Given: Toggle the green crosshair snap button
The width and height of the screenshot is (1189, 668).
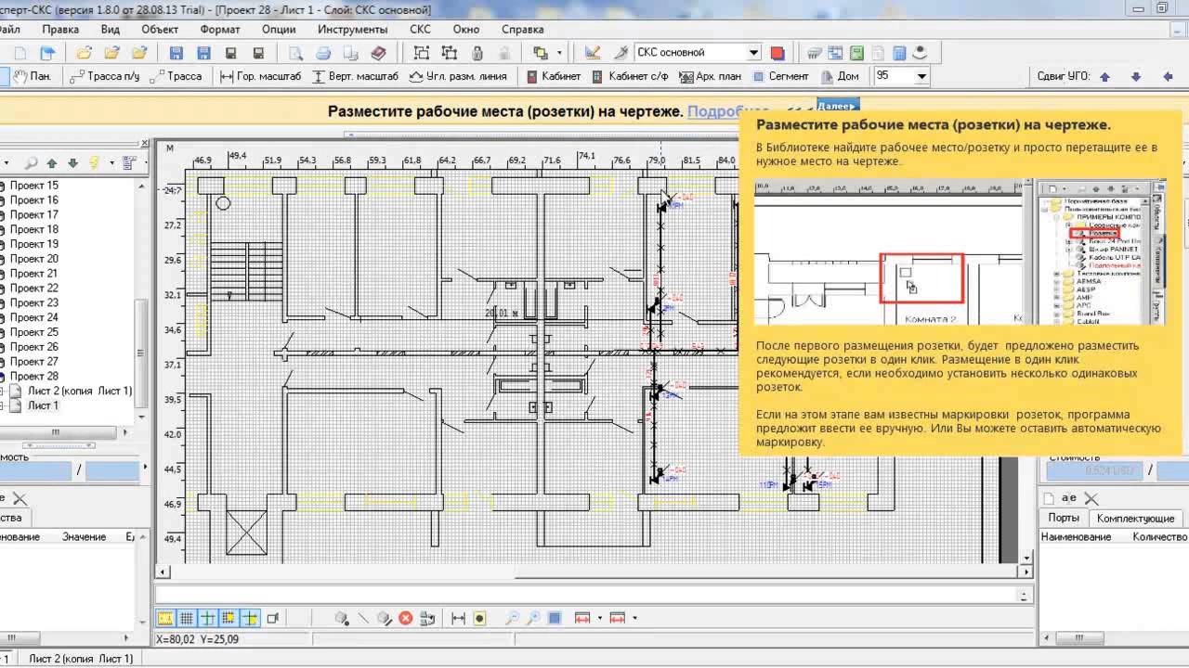Looking at the screenshot, I should [207, 618].
